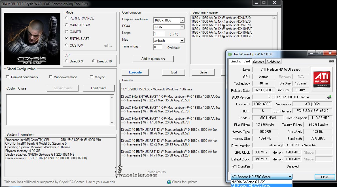Open the GPU selector dropdown in GPU-Z
The image size is (337, 187).
pyautogui.click(x=290, y=177)
